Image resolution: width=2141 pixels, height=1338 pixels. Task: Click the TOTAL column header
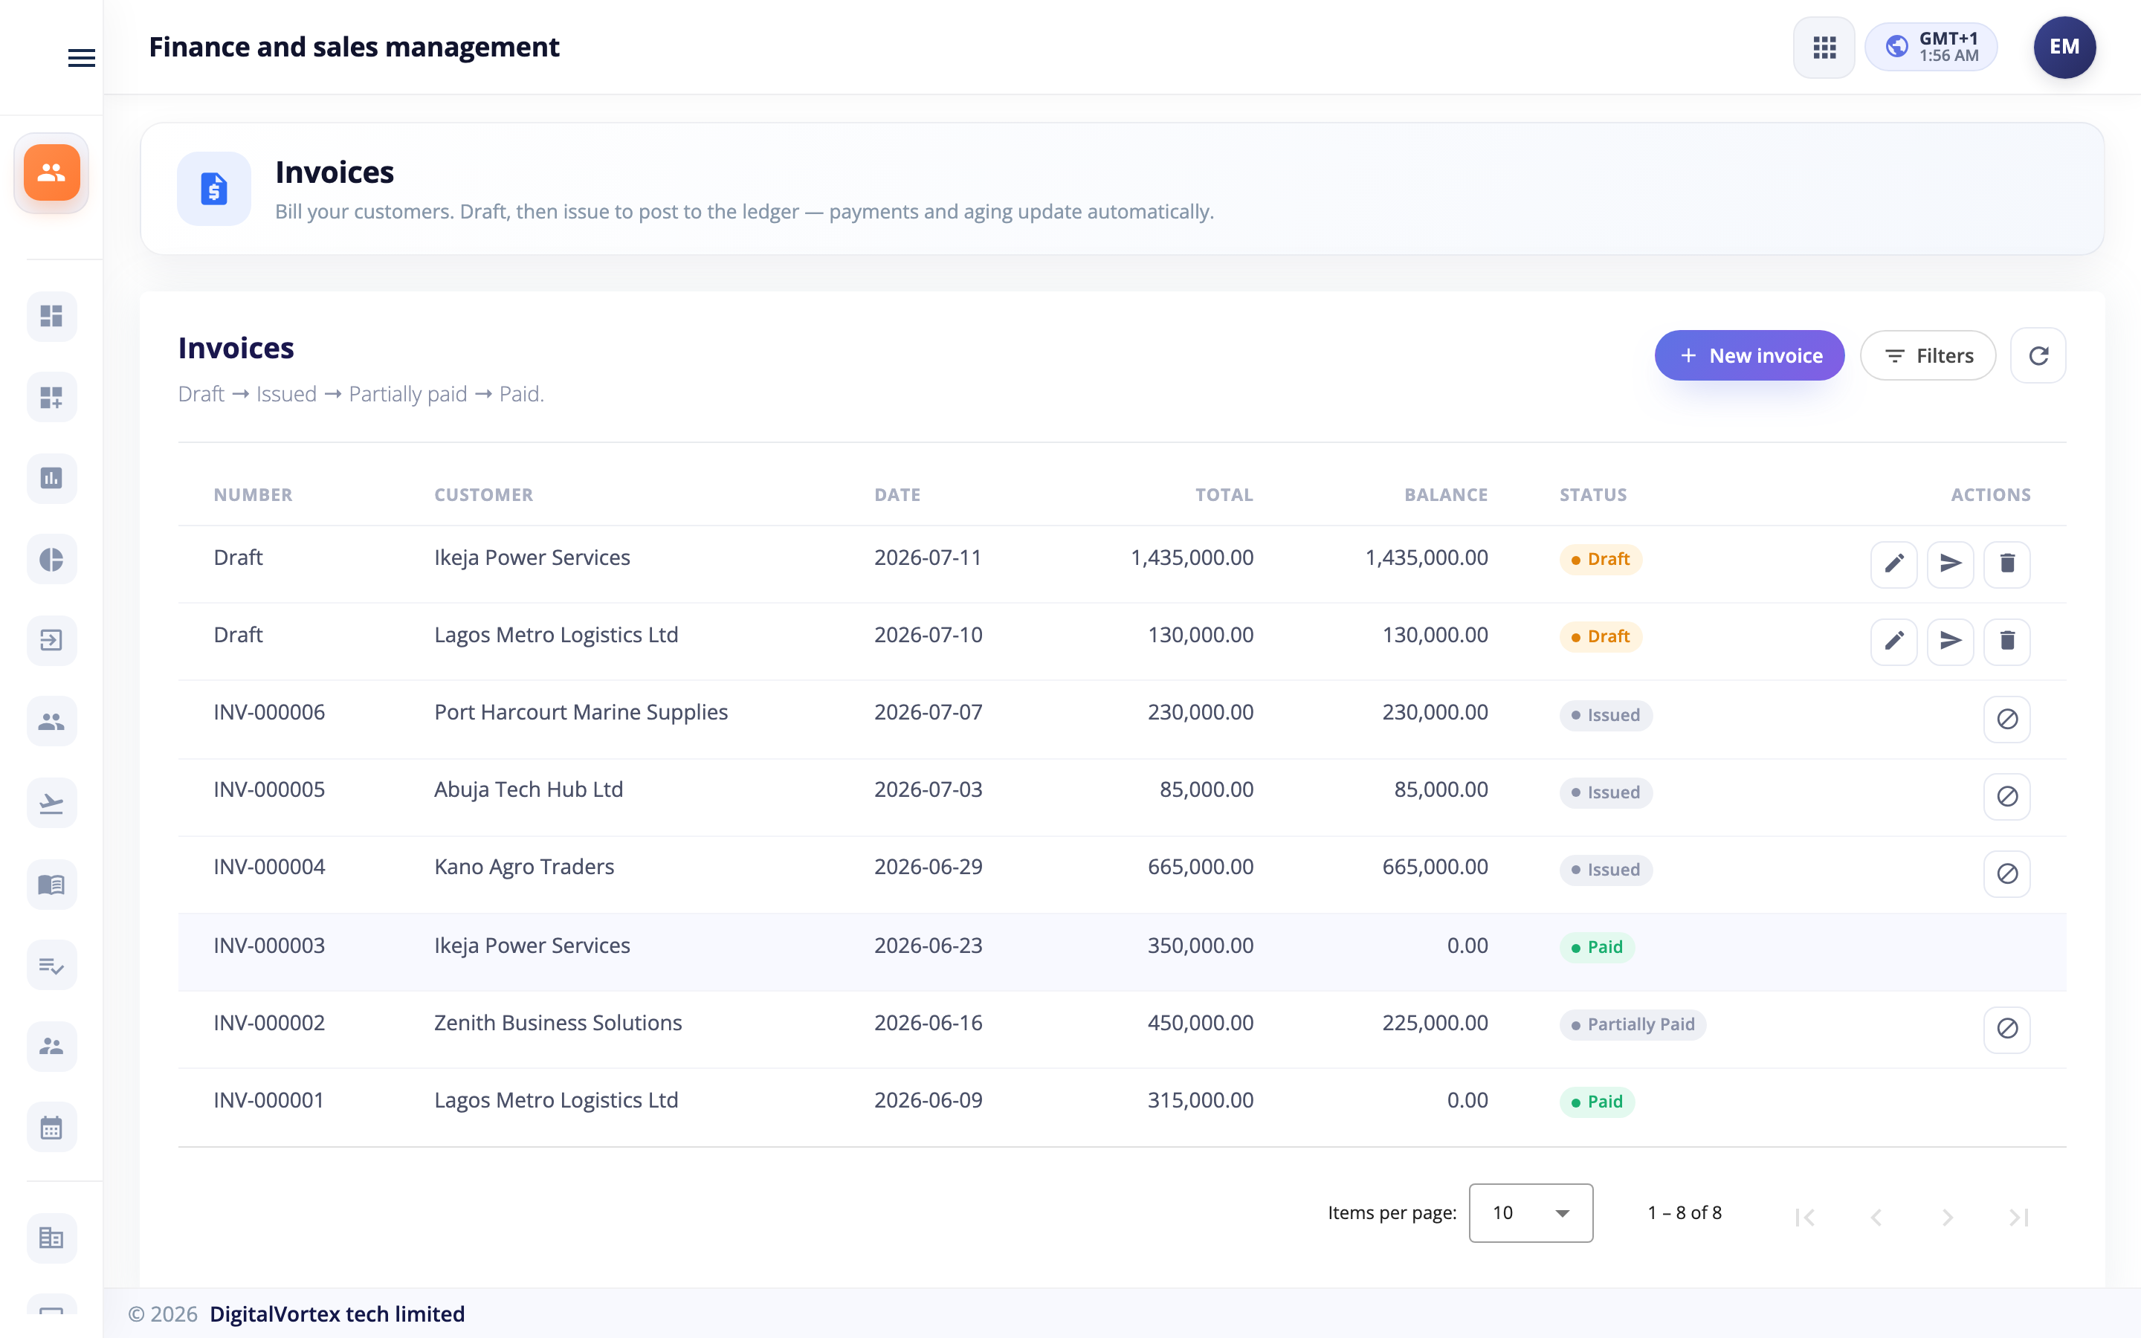1224,494
